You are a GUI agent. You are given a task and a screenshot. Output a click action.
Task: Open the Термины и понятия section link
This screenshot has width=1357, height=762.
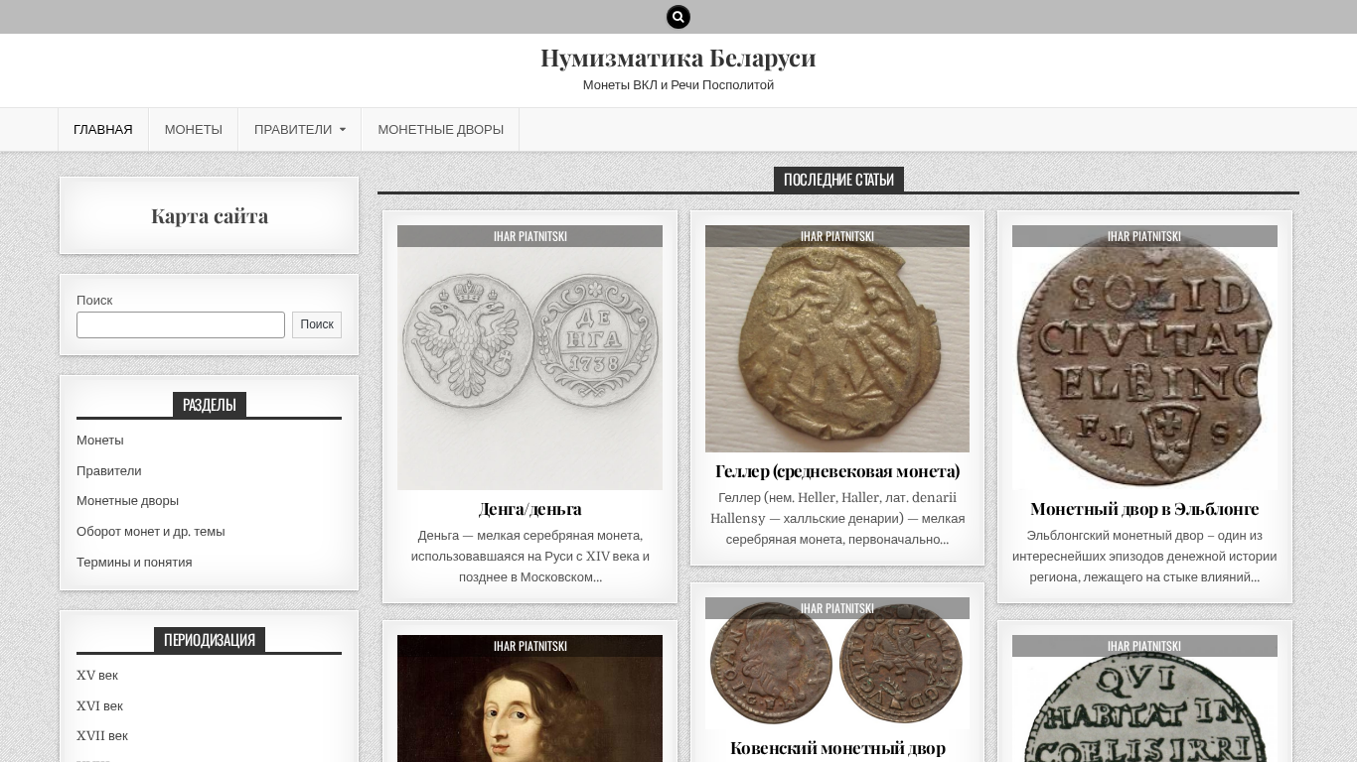[134, 562]
